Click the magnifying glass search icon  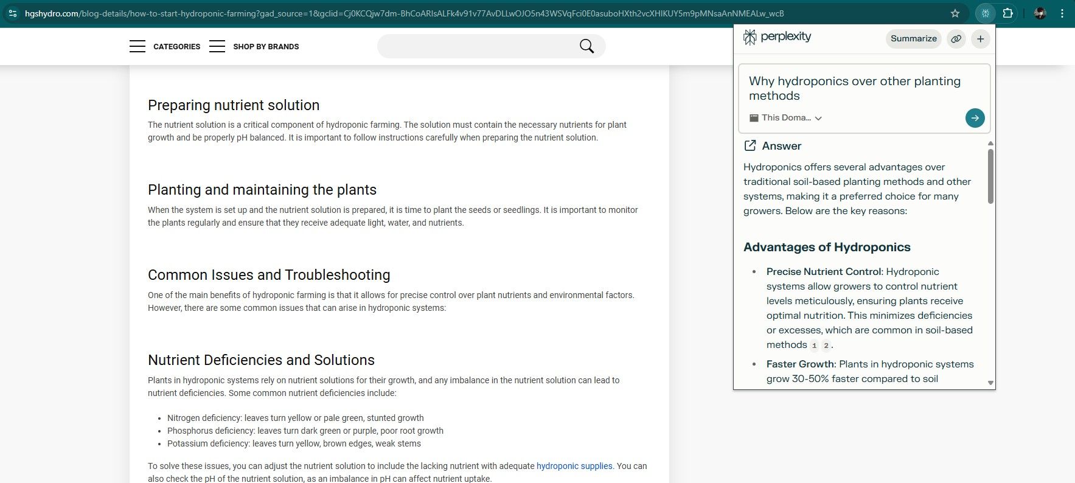pyautogui.click(x=586, y=46)
